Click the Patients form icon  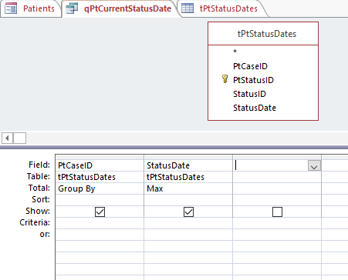coord(11,8)
